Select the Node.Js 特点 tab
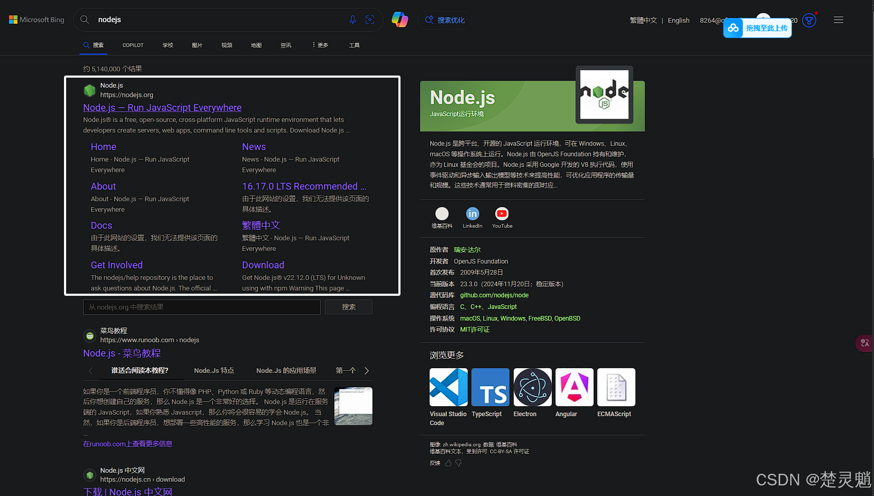 (x=214, y=370)
